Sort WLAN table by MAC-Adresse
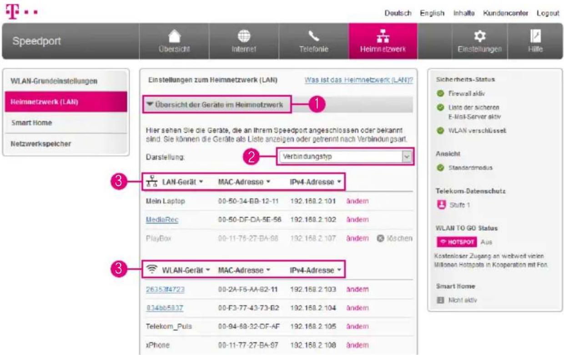 click(244, 270)
